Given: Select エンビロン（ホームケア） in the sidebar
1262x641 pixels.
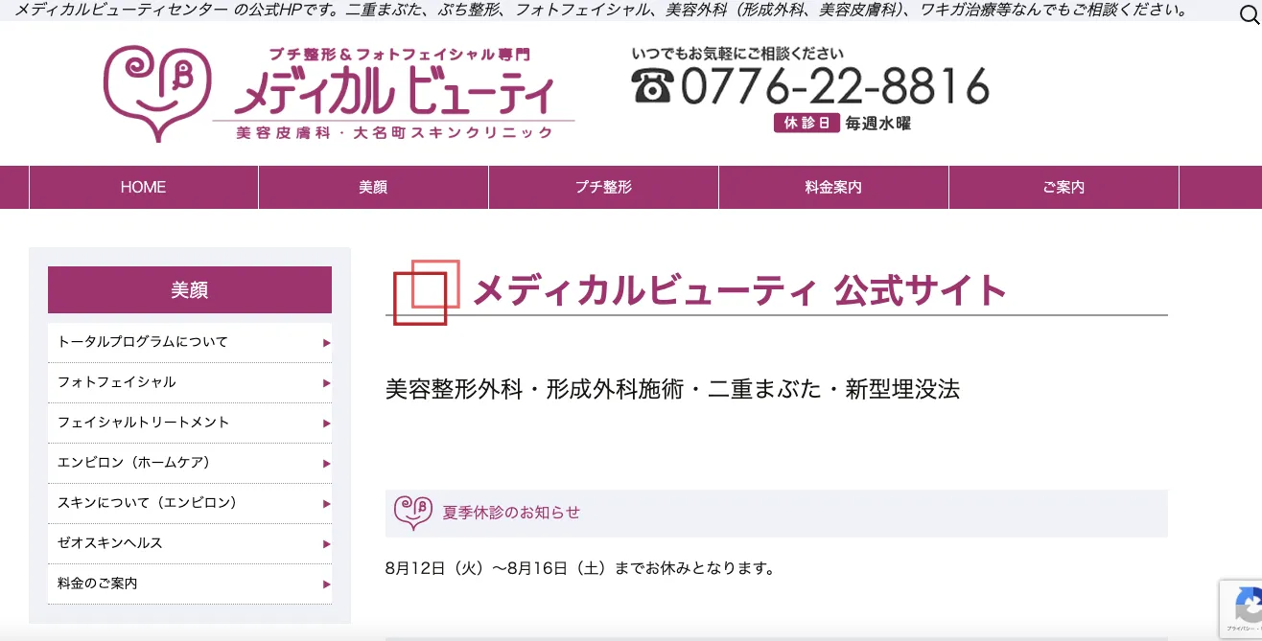Looking at the screenshot, I should tap(189, 462).
